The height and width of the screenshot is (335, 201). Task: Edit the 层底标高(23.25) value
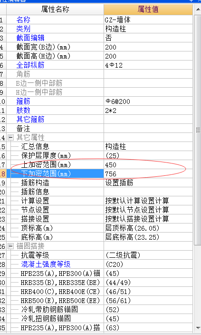click(148, 237)
